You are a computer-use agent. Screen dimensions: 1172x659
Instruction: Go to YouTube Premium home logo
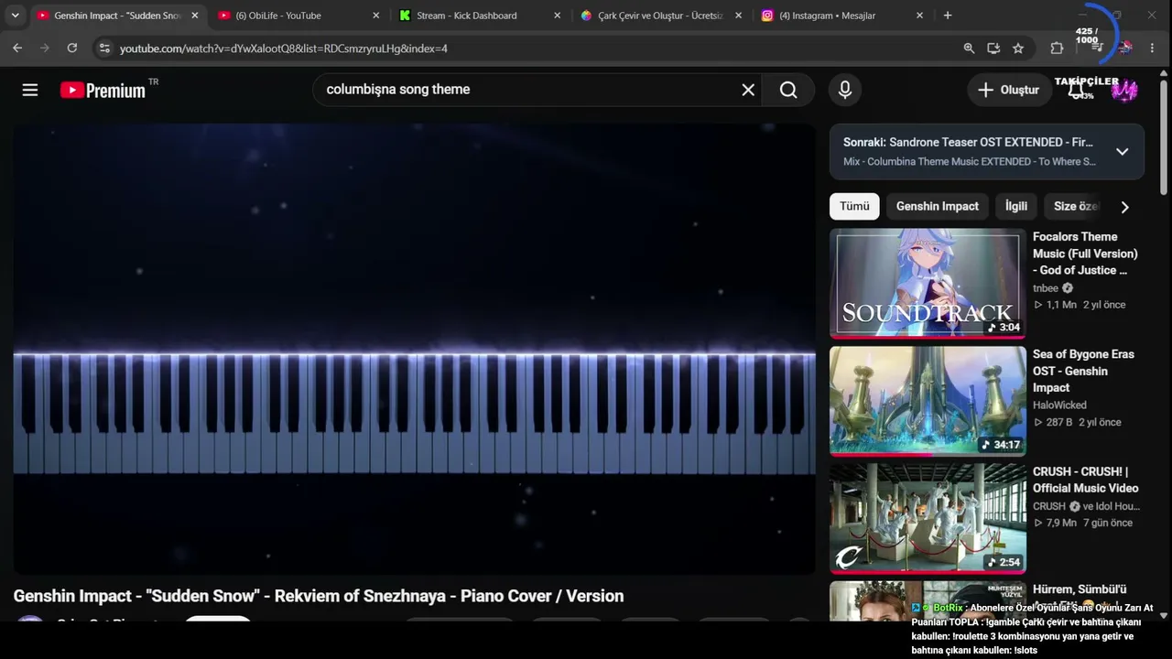coord(103,90)
